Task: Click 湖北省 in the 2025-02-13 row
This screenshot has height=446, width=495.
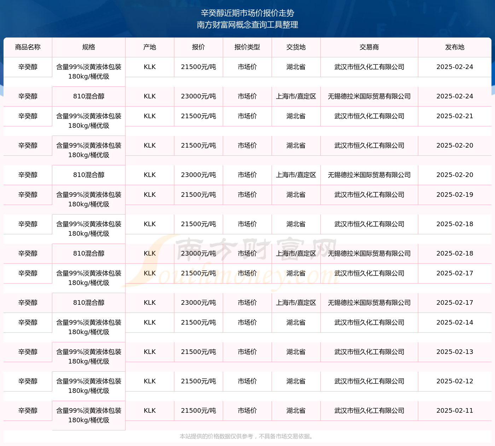Action: point(296,352)
